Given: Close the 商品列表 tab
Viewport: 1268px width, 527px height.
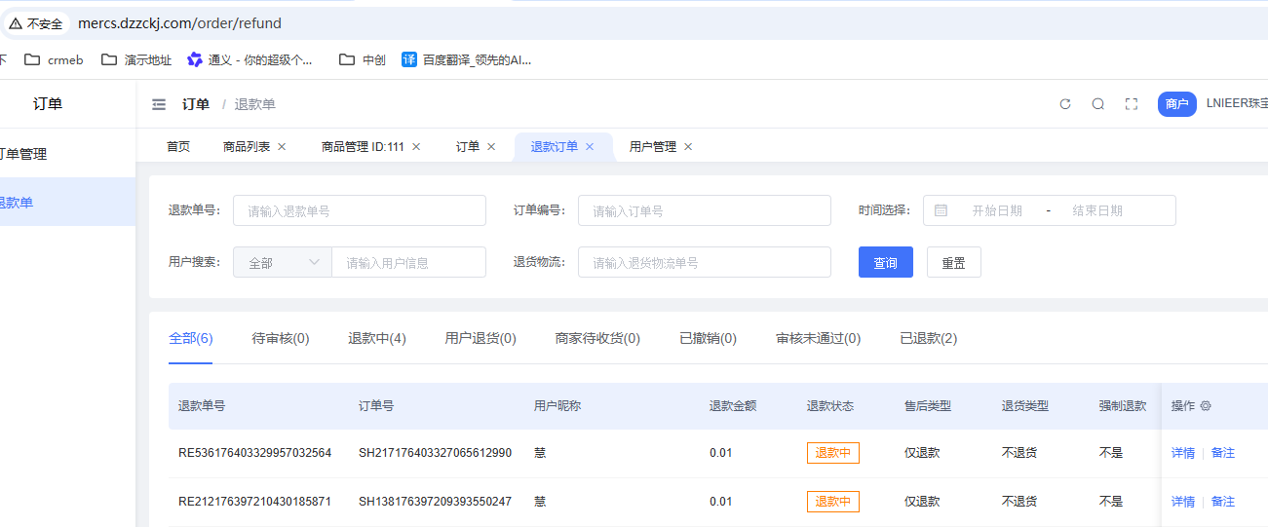Looking at the screenshot, I should [283, 147].
